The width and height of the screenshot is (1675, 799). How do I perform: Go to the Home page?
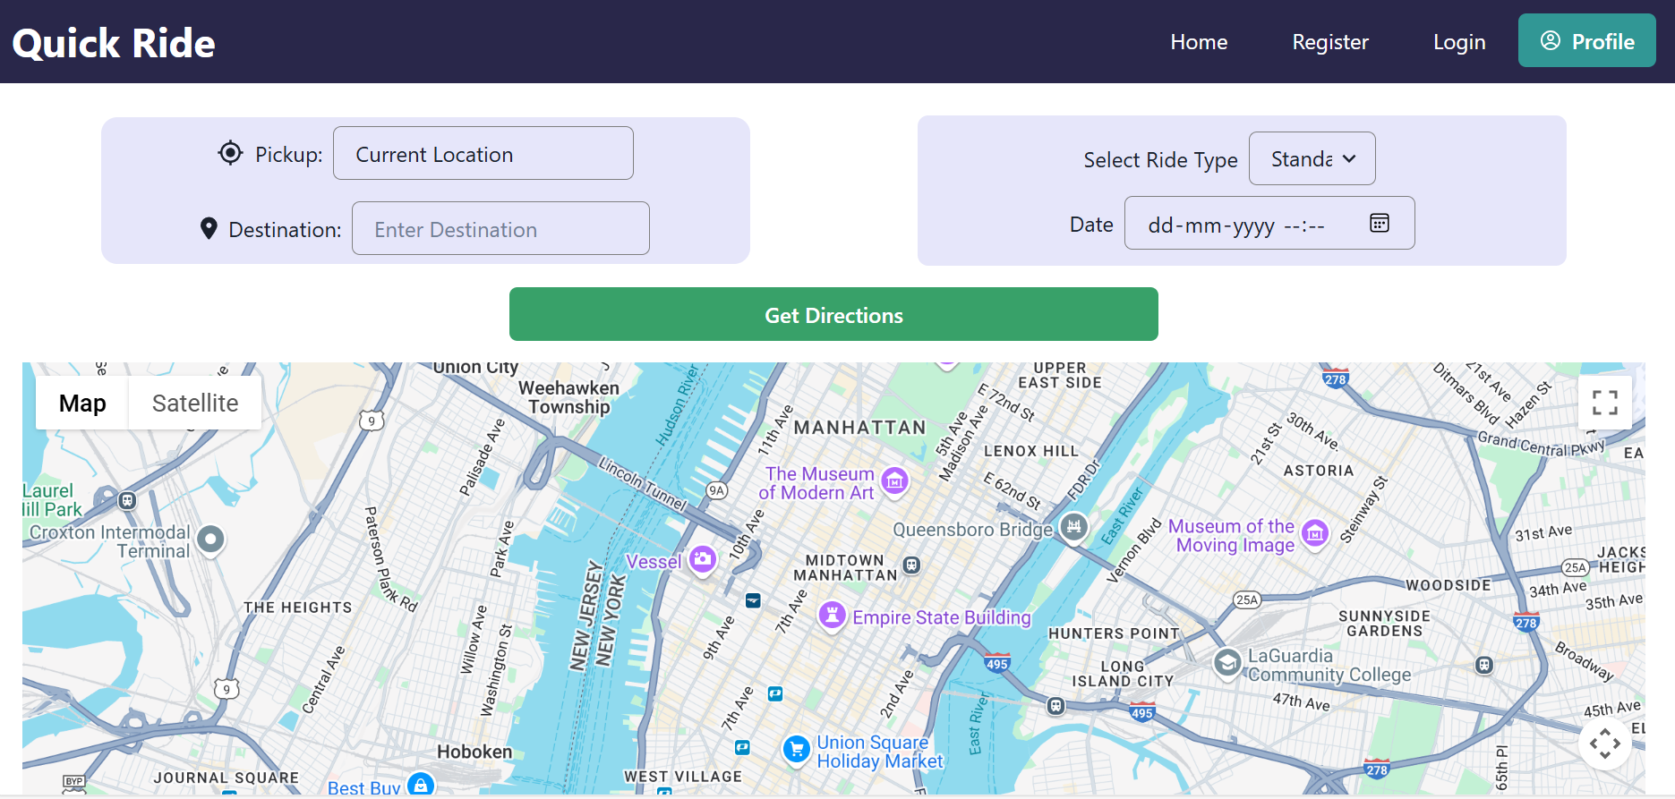click(x=1199, y=42)
